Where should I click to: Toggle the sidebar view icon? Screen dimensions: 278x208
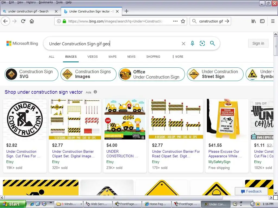coord(262,21)
